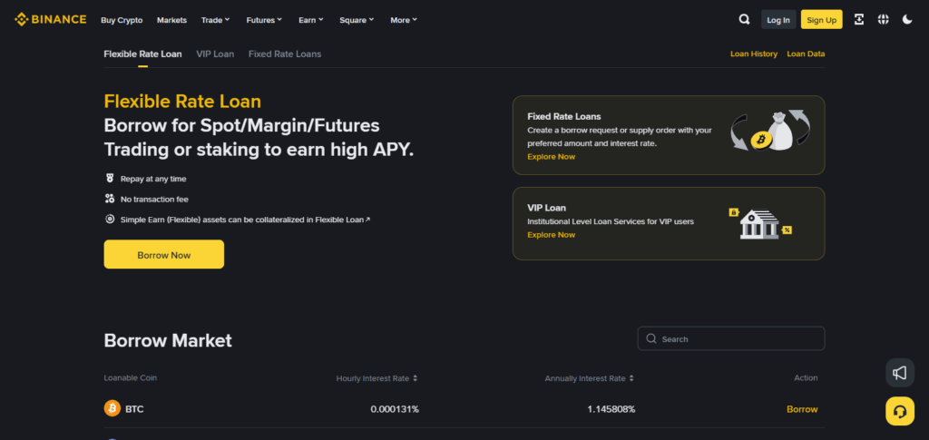Click the Fixed Rate Loans card title
Image resolution: width=929 pixels, height=440 pixels.
pyautogui.click(x=564, y=117)
